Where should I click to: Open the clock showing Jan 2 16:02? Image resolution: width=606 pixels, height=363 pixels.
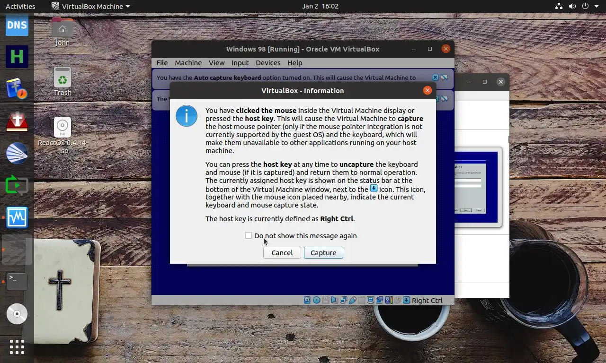click(x=320, y=6)
